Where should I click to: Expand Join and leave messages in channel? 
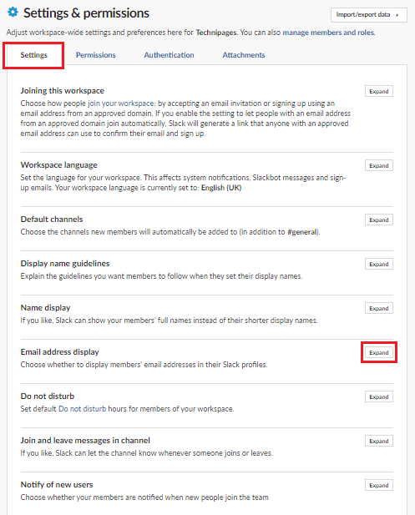pos(379,441)
